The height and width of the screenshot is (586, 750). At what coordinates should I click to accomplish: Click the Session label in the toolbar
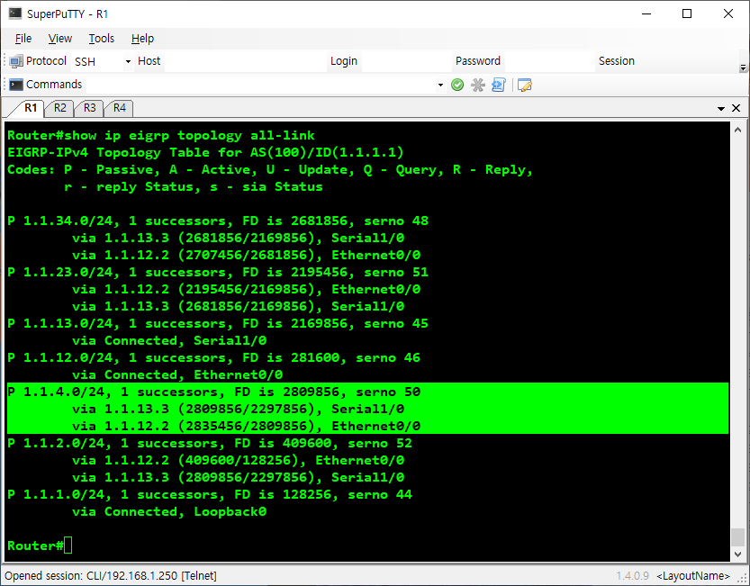(617, 61)
